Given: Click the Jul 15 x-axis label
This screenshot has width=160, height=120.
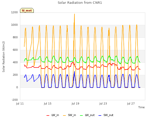Looking at the screenshot, I should point(48,103).
